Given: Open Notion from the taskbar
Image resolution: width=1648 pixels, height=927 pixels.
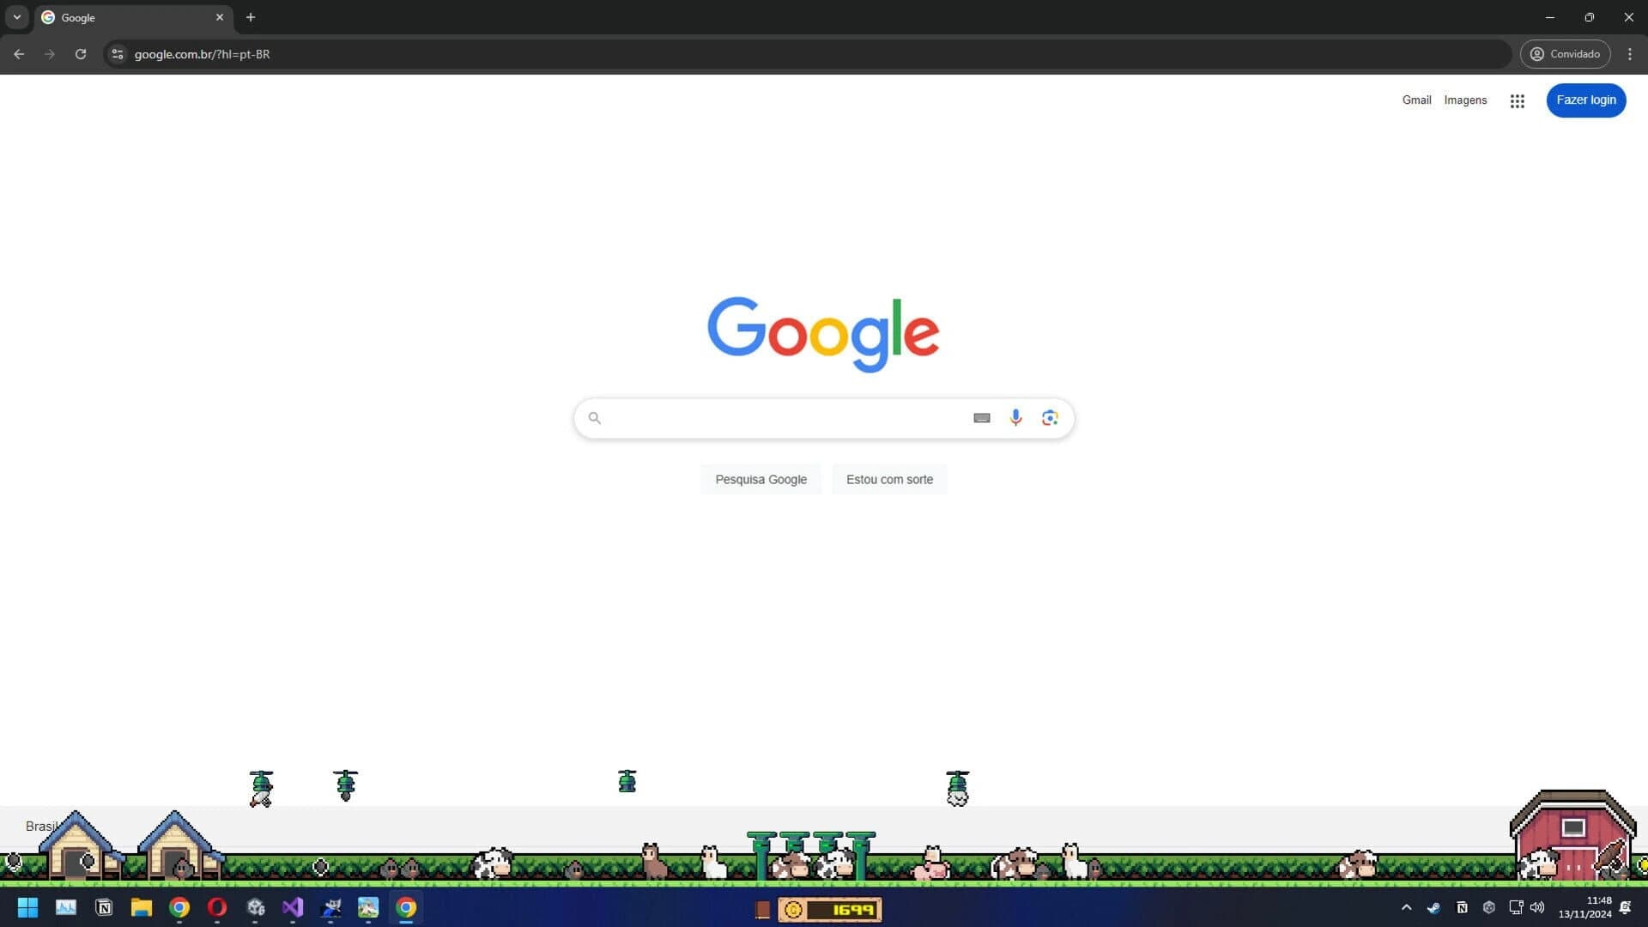Looking at the screenshot, I should pyautogui.click(x=104, y=907).
